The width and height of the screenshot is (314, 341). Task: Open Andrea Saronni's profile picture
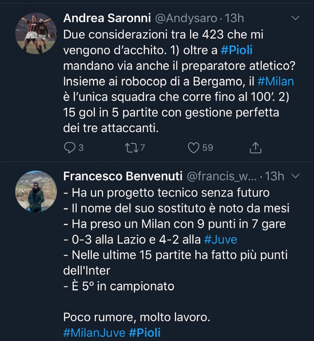[36, 33]
